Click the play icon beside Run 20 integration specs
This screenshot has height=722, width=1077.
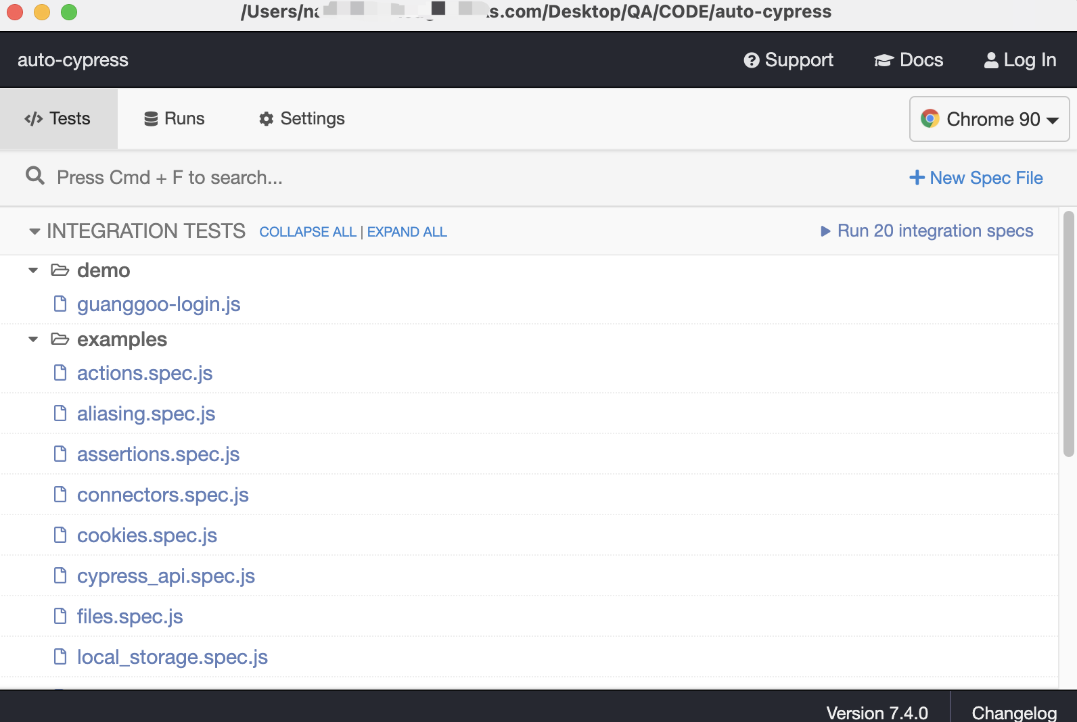pos(825,231)
